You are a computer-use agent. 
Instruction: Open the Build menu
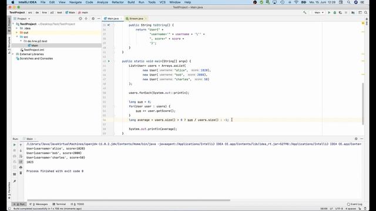point(131,2)
